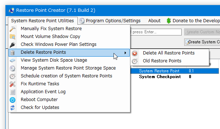Select Schedule creation of System Restore Points
This screenshot has width=220, height=129.
69,76
